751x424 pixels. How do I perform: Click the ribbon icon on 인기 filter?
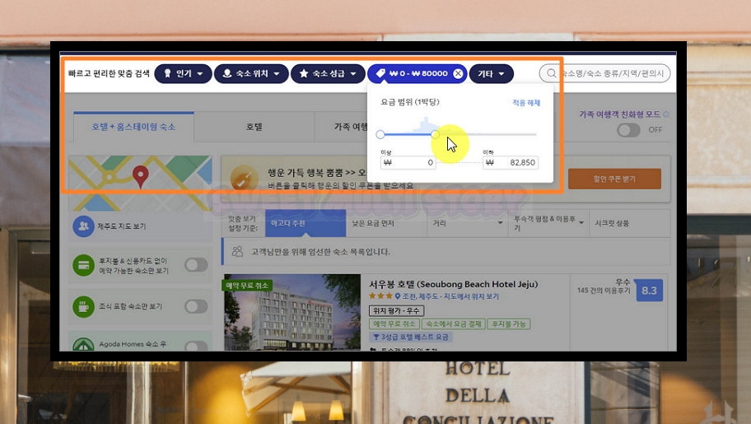point(167,73)
